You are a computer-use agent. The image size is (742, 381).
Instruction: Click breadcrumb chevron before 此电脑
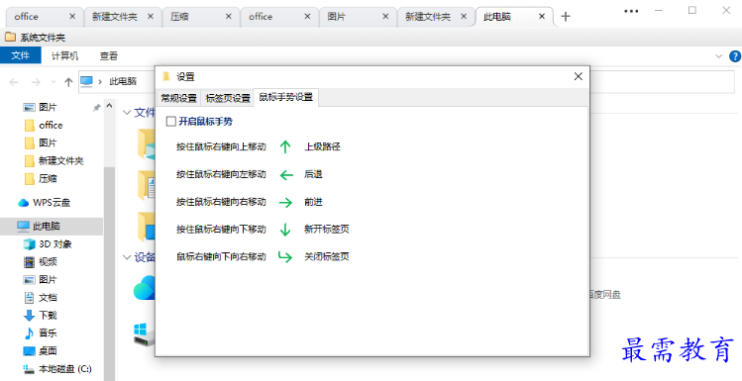(x=100, y=82)
